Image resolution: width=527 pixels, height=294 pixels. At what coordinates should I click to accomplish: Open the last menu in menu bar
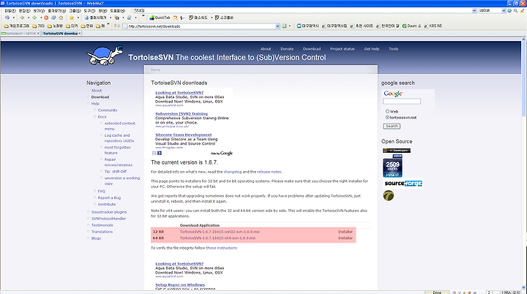click(x=118, y=11)
